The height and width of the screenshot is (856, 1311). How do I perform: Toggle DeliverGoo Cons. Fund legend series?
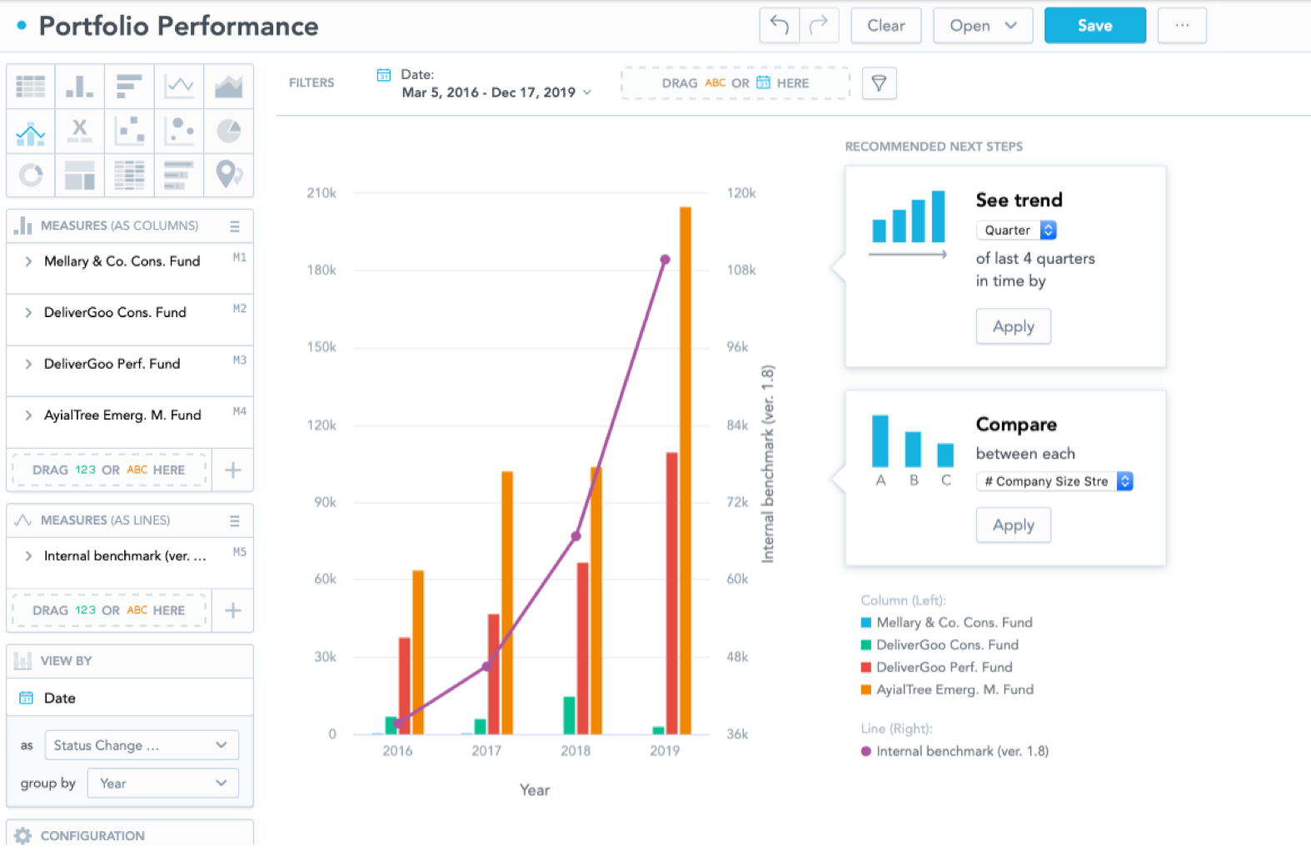coord(940,644)
